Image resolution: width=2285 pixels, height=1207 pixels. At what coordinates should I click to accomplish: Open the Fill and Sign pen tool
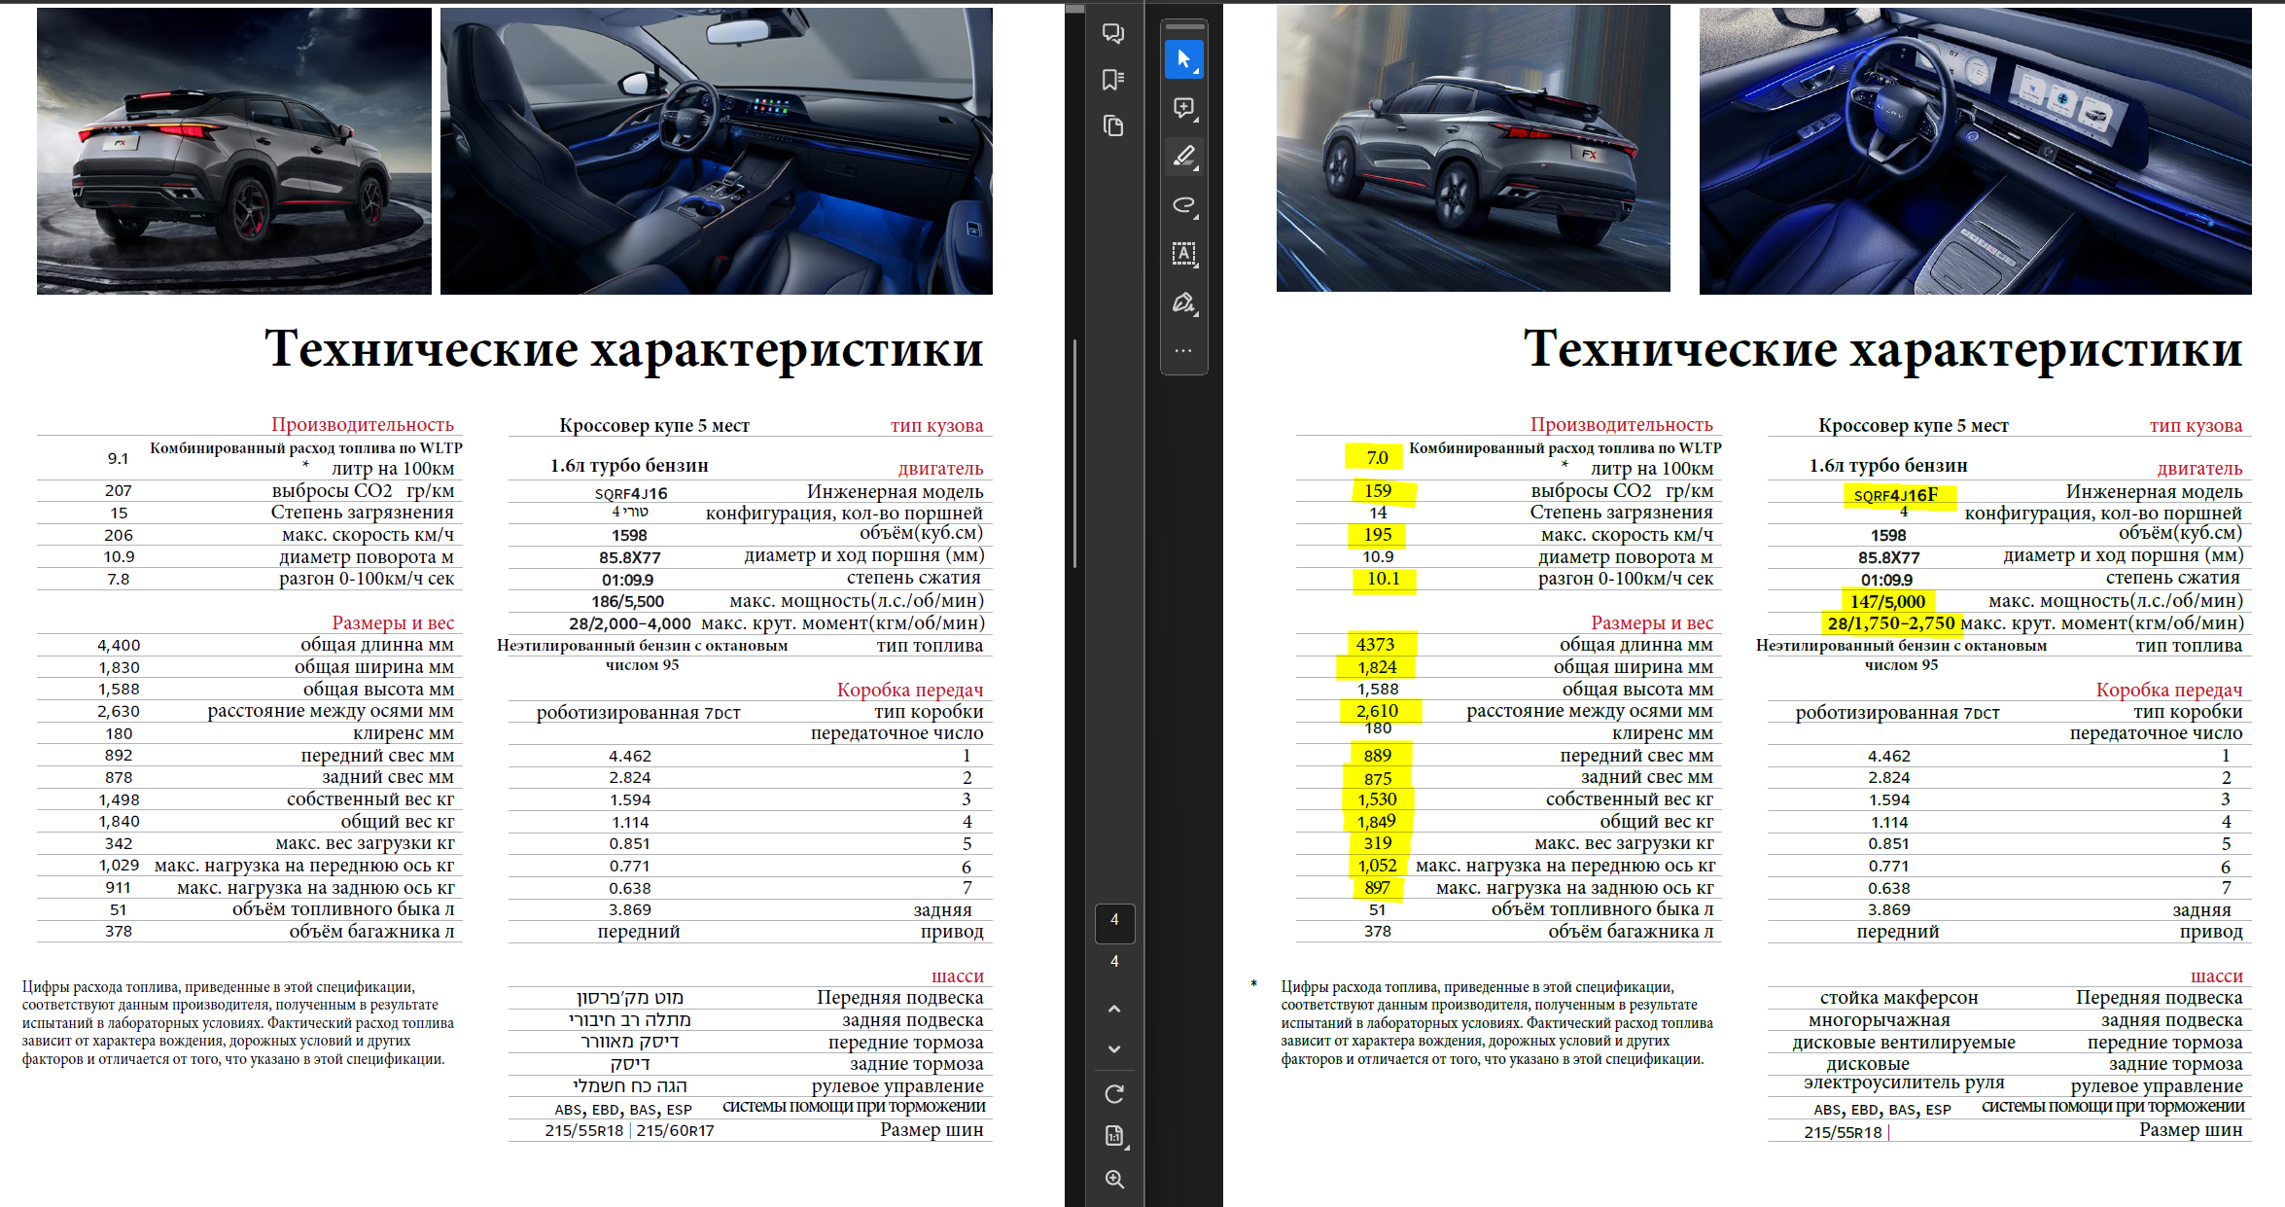point(1183,302)
